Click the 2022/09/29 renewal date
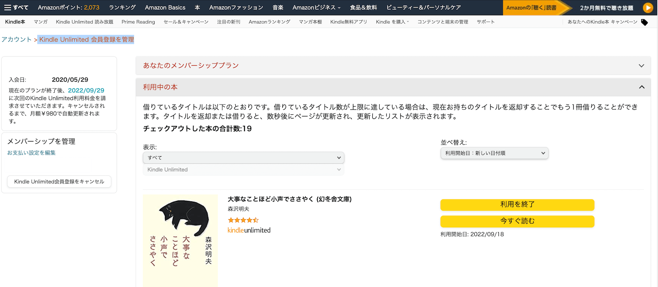 point(86,91)
